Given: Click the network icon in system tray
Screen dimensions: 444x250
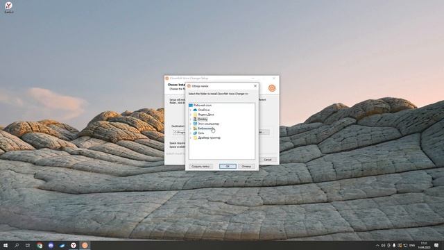Looking at the screenshot, I should pyautogui.click(x=405, y=245).
